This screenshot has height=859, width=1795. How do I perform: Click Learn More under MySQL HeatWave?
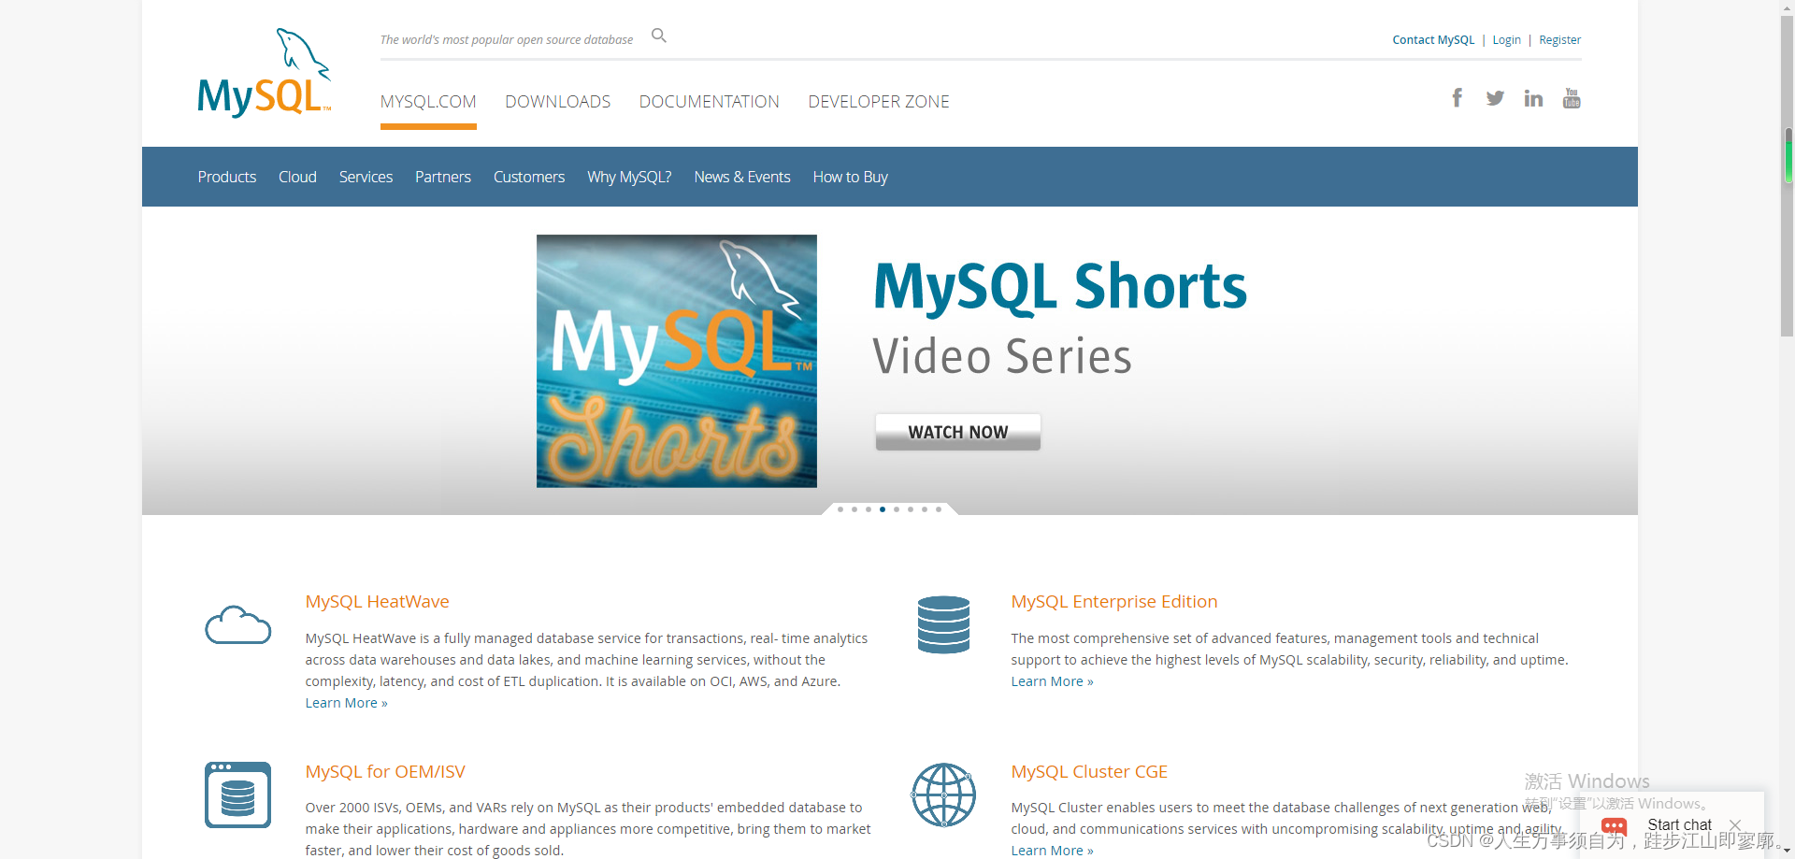tap(346, 703)
